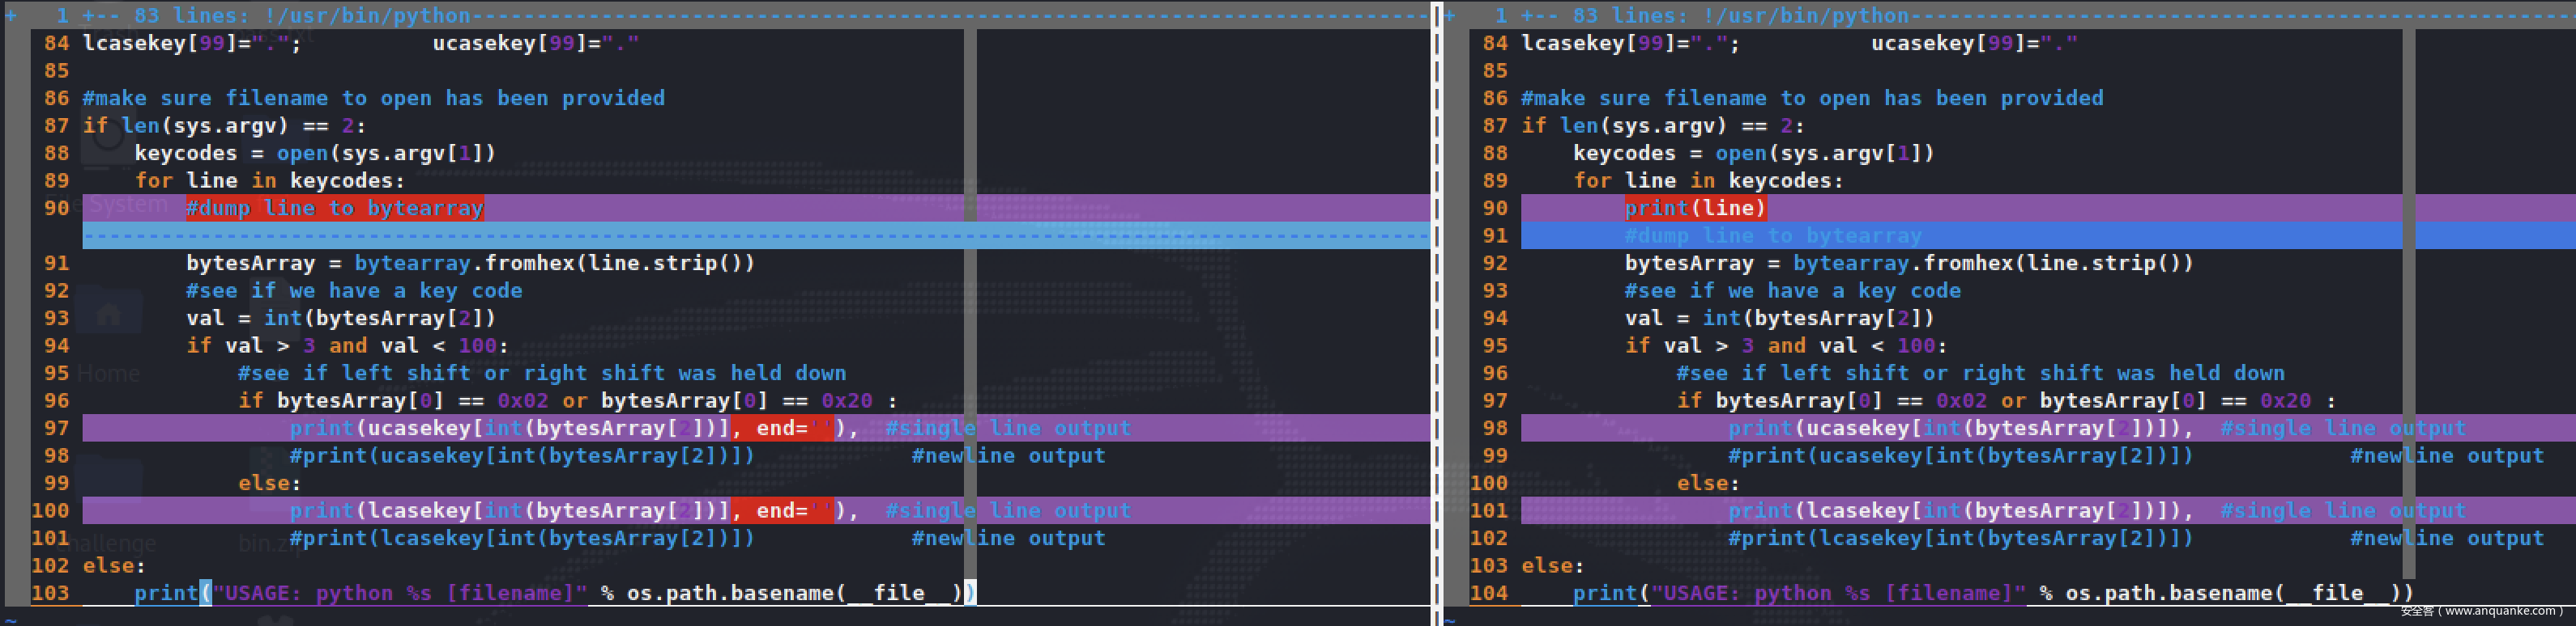
Task: Click the vertical divider between the two panes
Action: (1437, 299)
